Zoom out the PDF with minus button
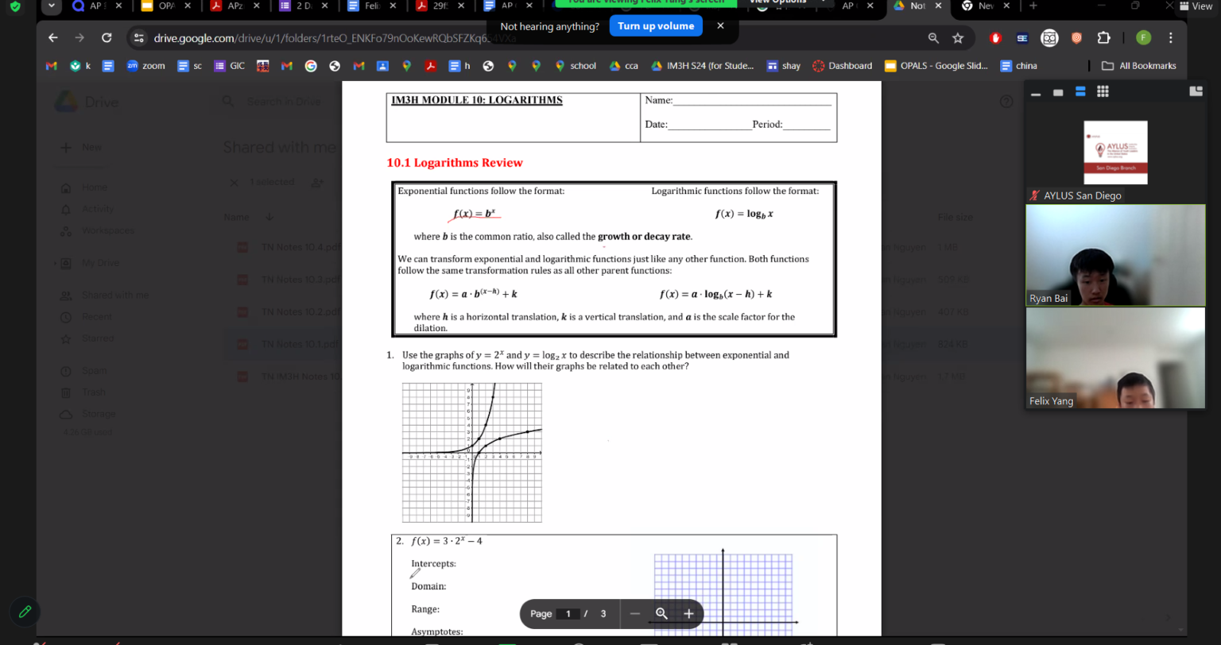Viewport: 1221px width, 645px height. [x=634, y=613]
